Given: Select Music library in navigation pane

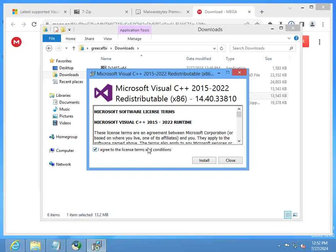Looking at the screenshot, I should click(x=65, y=109).
